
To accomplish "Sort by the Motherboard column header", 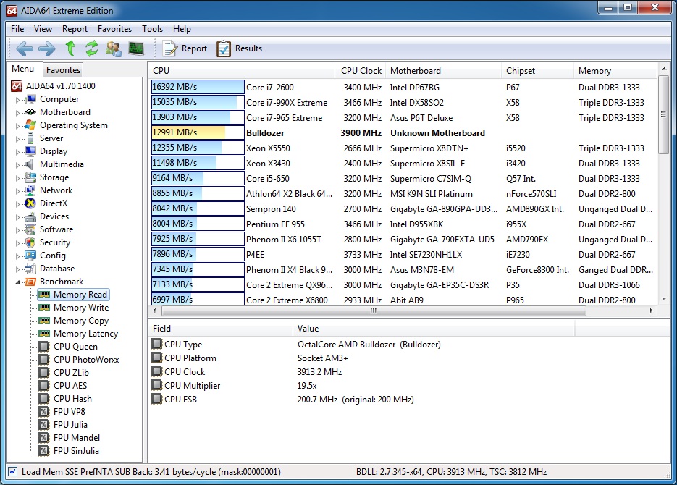I will click(x=443, y=71).
